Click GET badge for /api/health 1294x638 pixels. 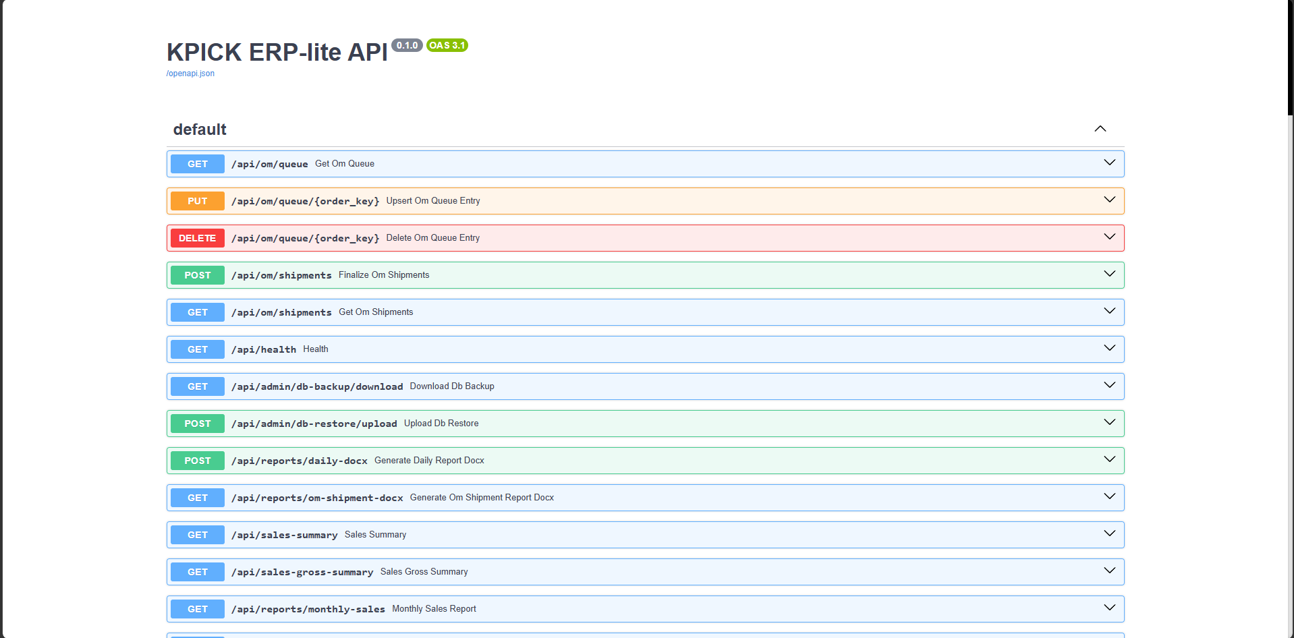198,349
